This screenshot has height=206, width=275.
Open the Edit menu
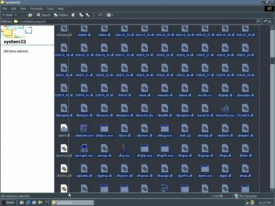(x=13, y=9)
